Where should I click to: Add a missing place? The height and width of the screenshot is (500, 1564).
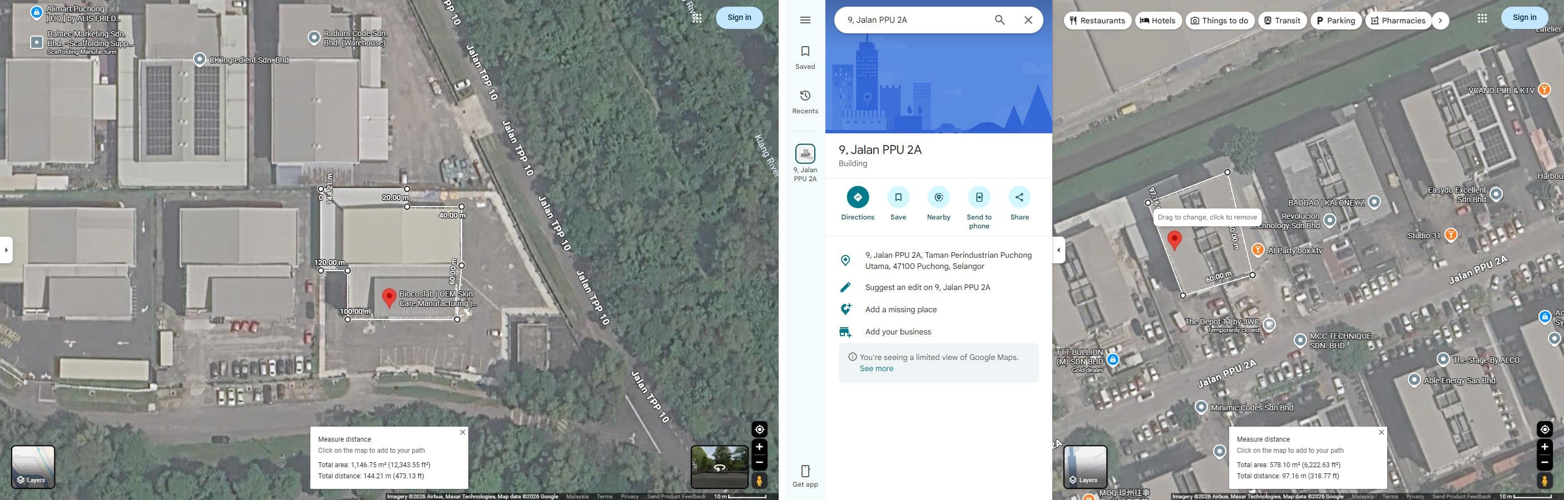pos(938,309)
